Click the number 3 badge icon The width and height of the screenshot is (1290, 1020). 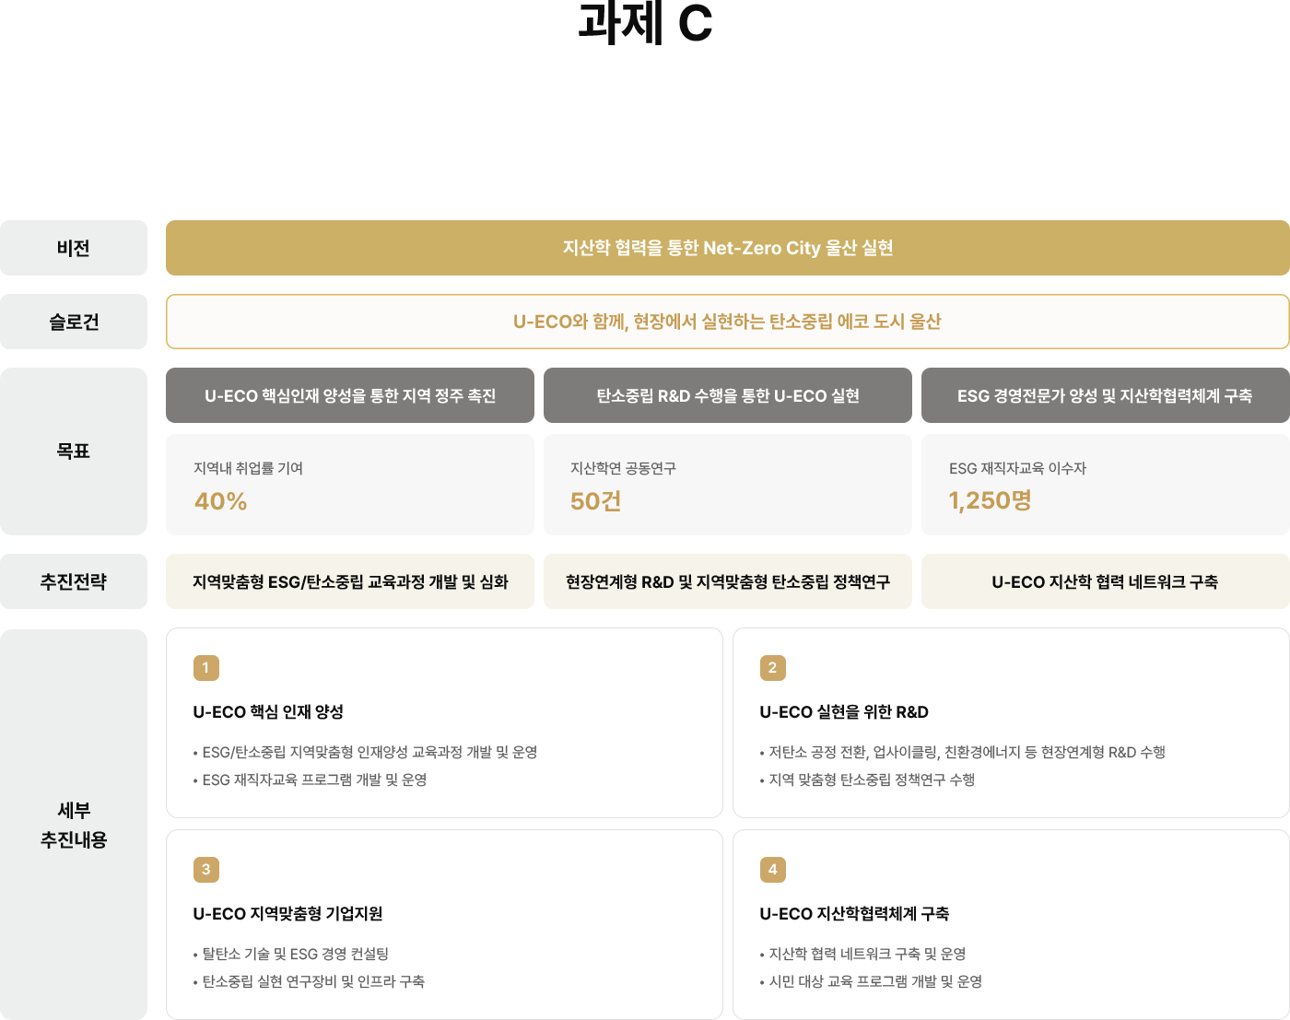(205, 870)
